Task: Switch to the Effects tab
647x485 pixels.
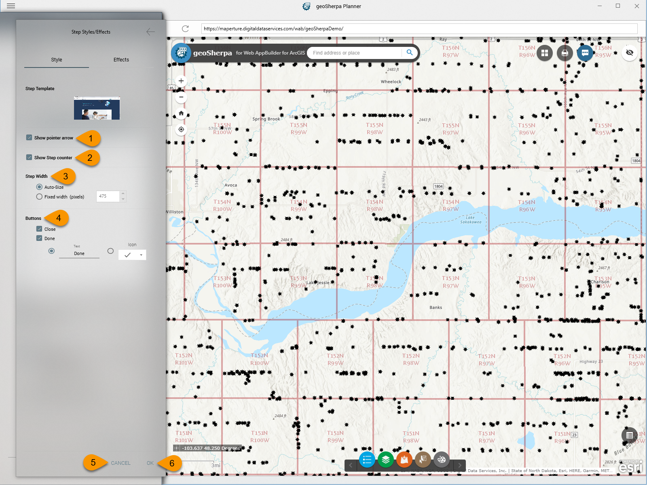Action: point(121,59)
